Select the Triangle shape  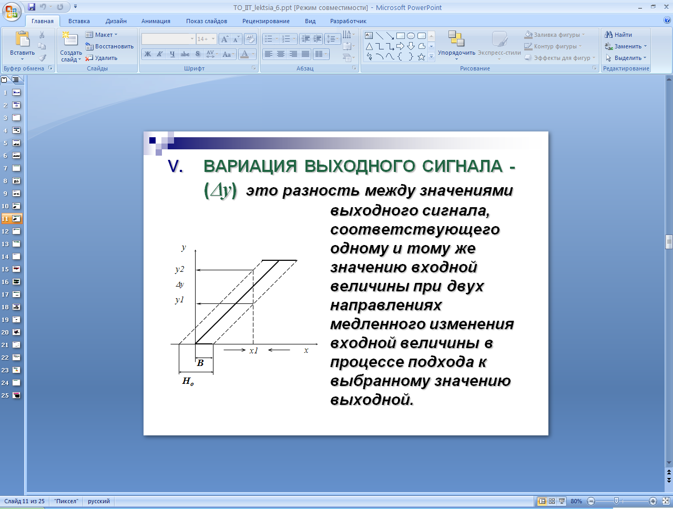coord(369,46)
